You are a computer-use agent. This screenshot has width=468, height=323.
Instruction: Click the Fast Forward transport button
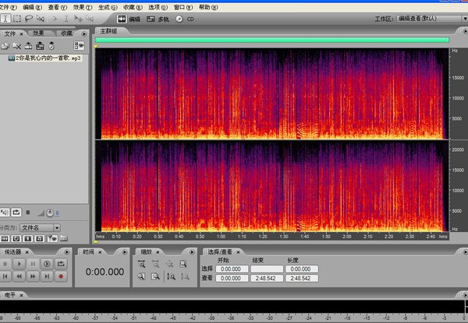(33, 276)
